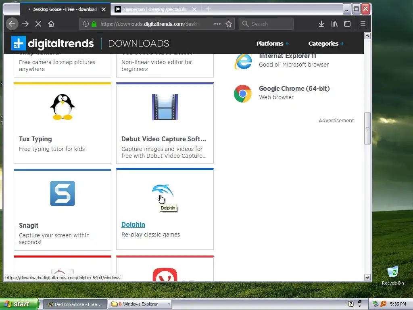Open the Dolphin download link
Viewport: 413px width, 310px height.
point(133,224)
